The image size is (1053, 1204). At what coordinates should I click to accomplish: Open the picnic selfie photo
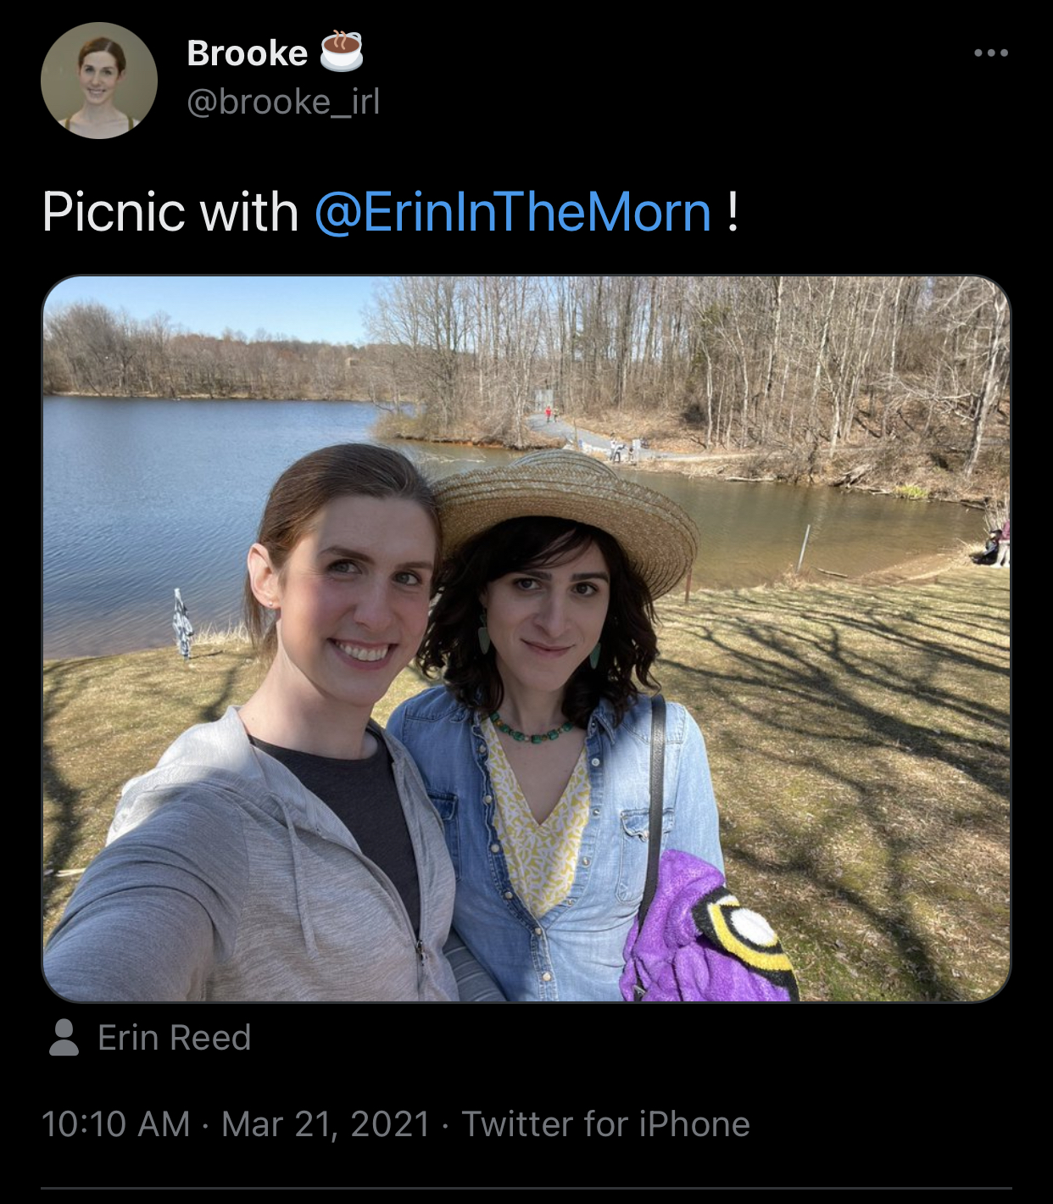pos(526,638)
